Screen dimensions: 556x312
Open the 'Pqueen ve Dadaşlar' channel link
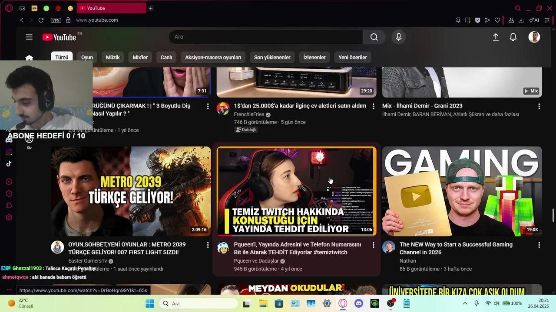[x=256, y=261]
